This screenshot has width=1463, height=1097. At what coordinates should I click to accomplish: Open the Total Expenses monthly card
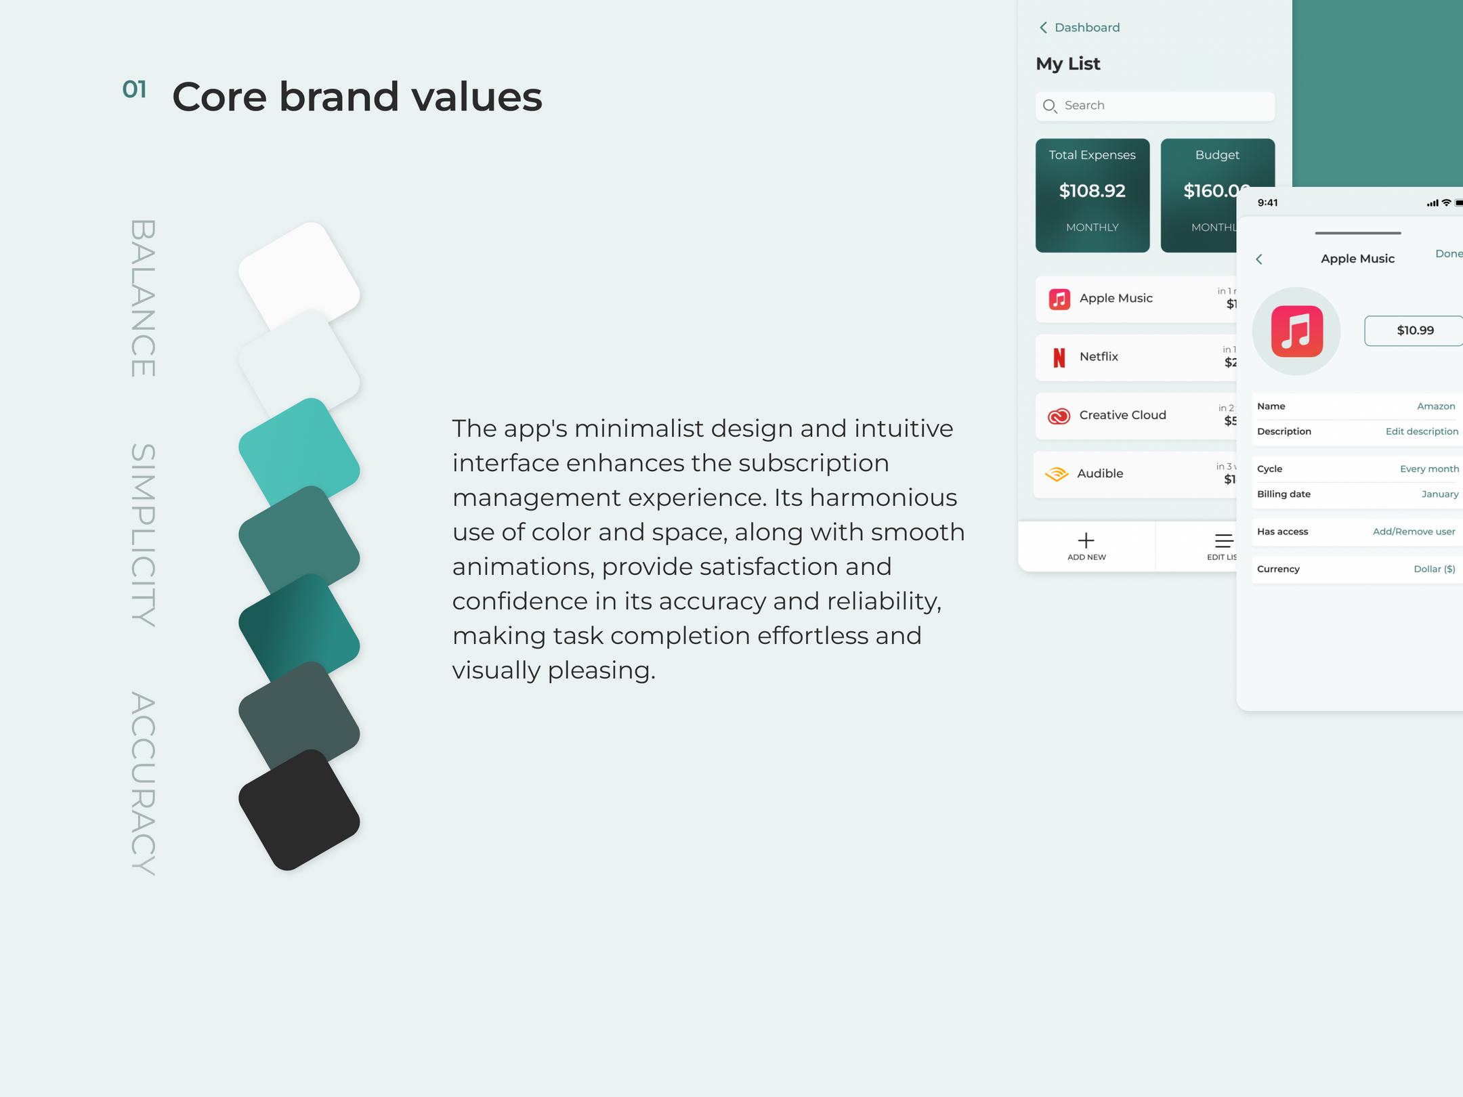click(1092, 196)
